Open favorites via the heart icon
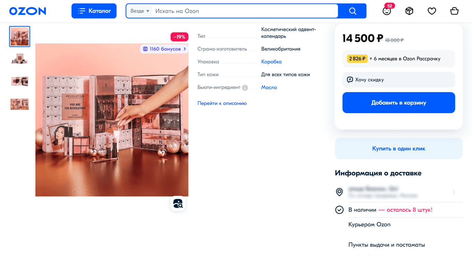The width and height of the screenshot is (472, 258). coord(432,11)
